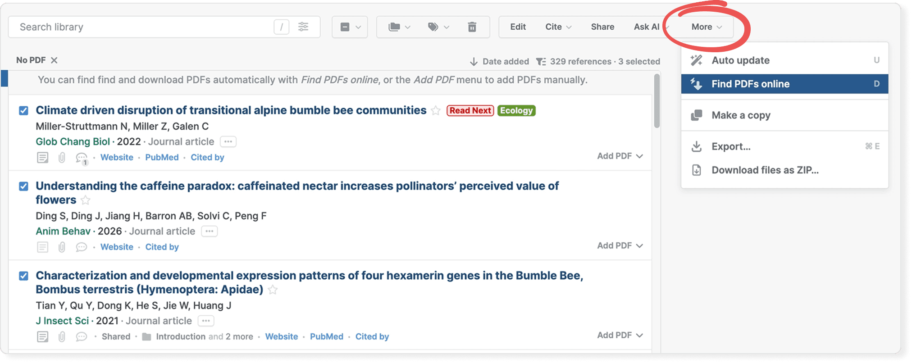This screenshot has width=912, height=363.
Task: Open the tag labels dropdown
Action: tap(438, 27)
